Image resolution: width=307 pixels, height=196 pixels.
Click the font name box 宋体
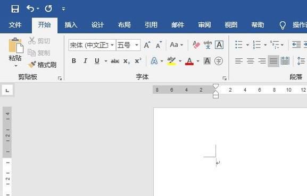pos(89,45)
